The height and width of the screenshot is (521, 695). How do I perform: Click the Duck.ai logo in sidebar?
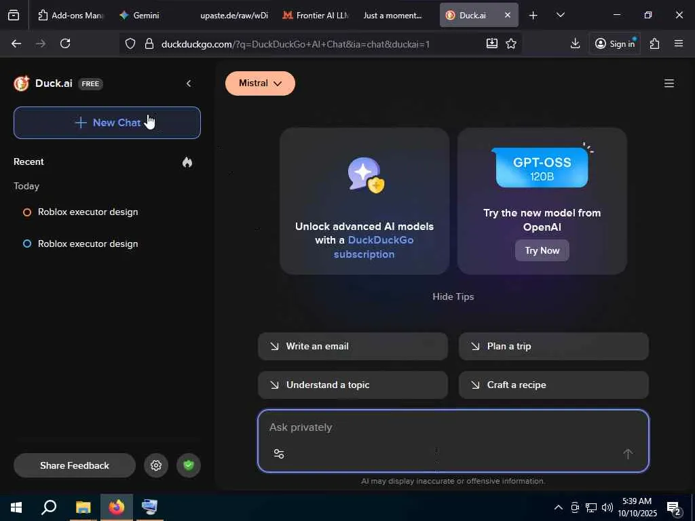coord(21,83)
